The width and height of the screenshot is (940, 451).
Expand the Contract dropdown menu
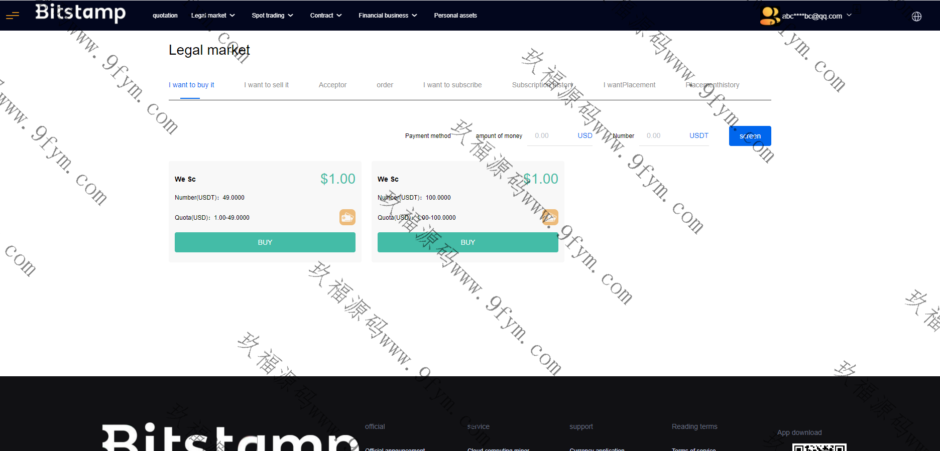[x=326, y=16]
